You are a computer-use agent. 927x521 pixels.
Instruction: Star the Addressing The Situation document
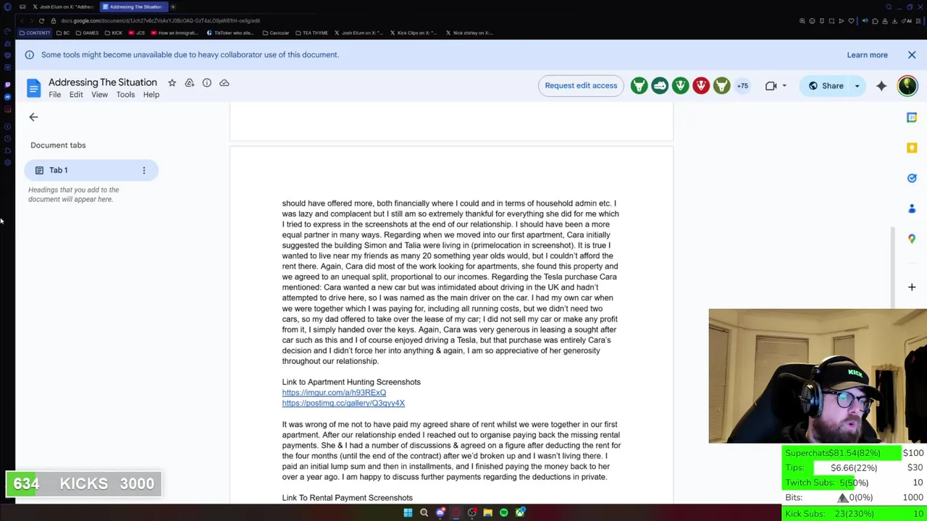pyautogui.click(x=172, y=82)
